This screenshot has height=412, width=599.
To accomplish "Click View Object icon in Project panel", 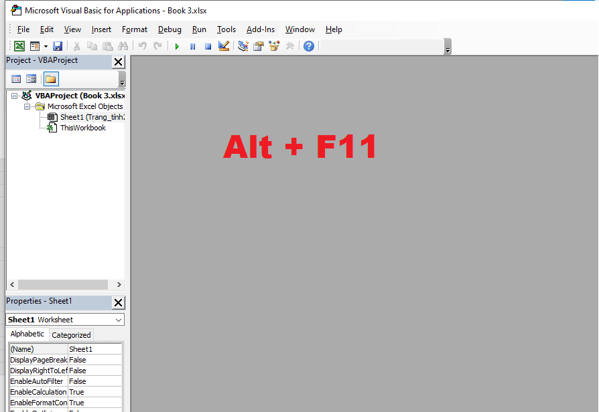I will (x=31, y=79).
